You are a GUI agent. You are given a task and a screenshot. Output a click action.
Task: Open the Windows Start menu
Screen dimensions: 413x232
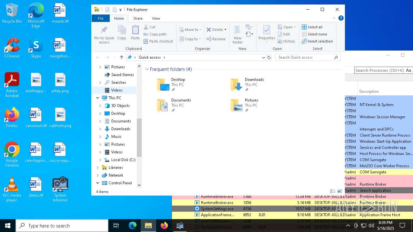pos(8,226)
